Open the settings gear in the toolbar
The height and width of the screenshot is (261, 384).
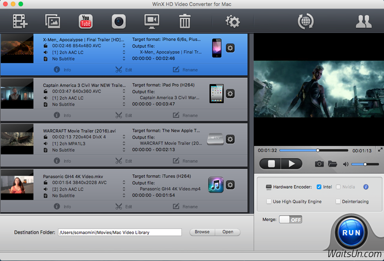[x=232, y=21]
